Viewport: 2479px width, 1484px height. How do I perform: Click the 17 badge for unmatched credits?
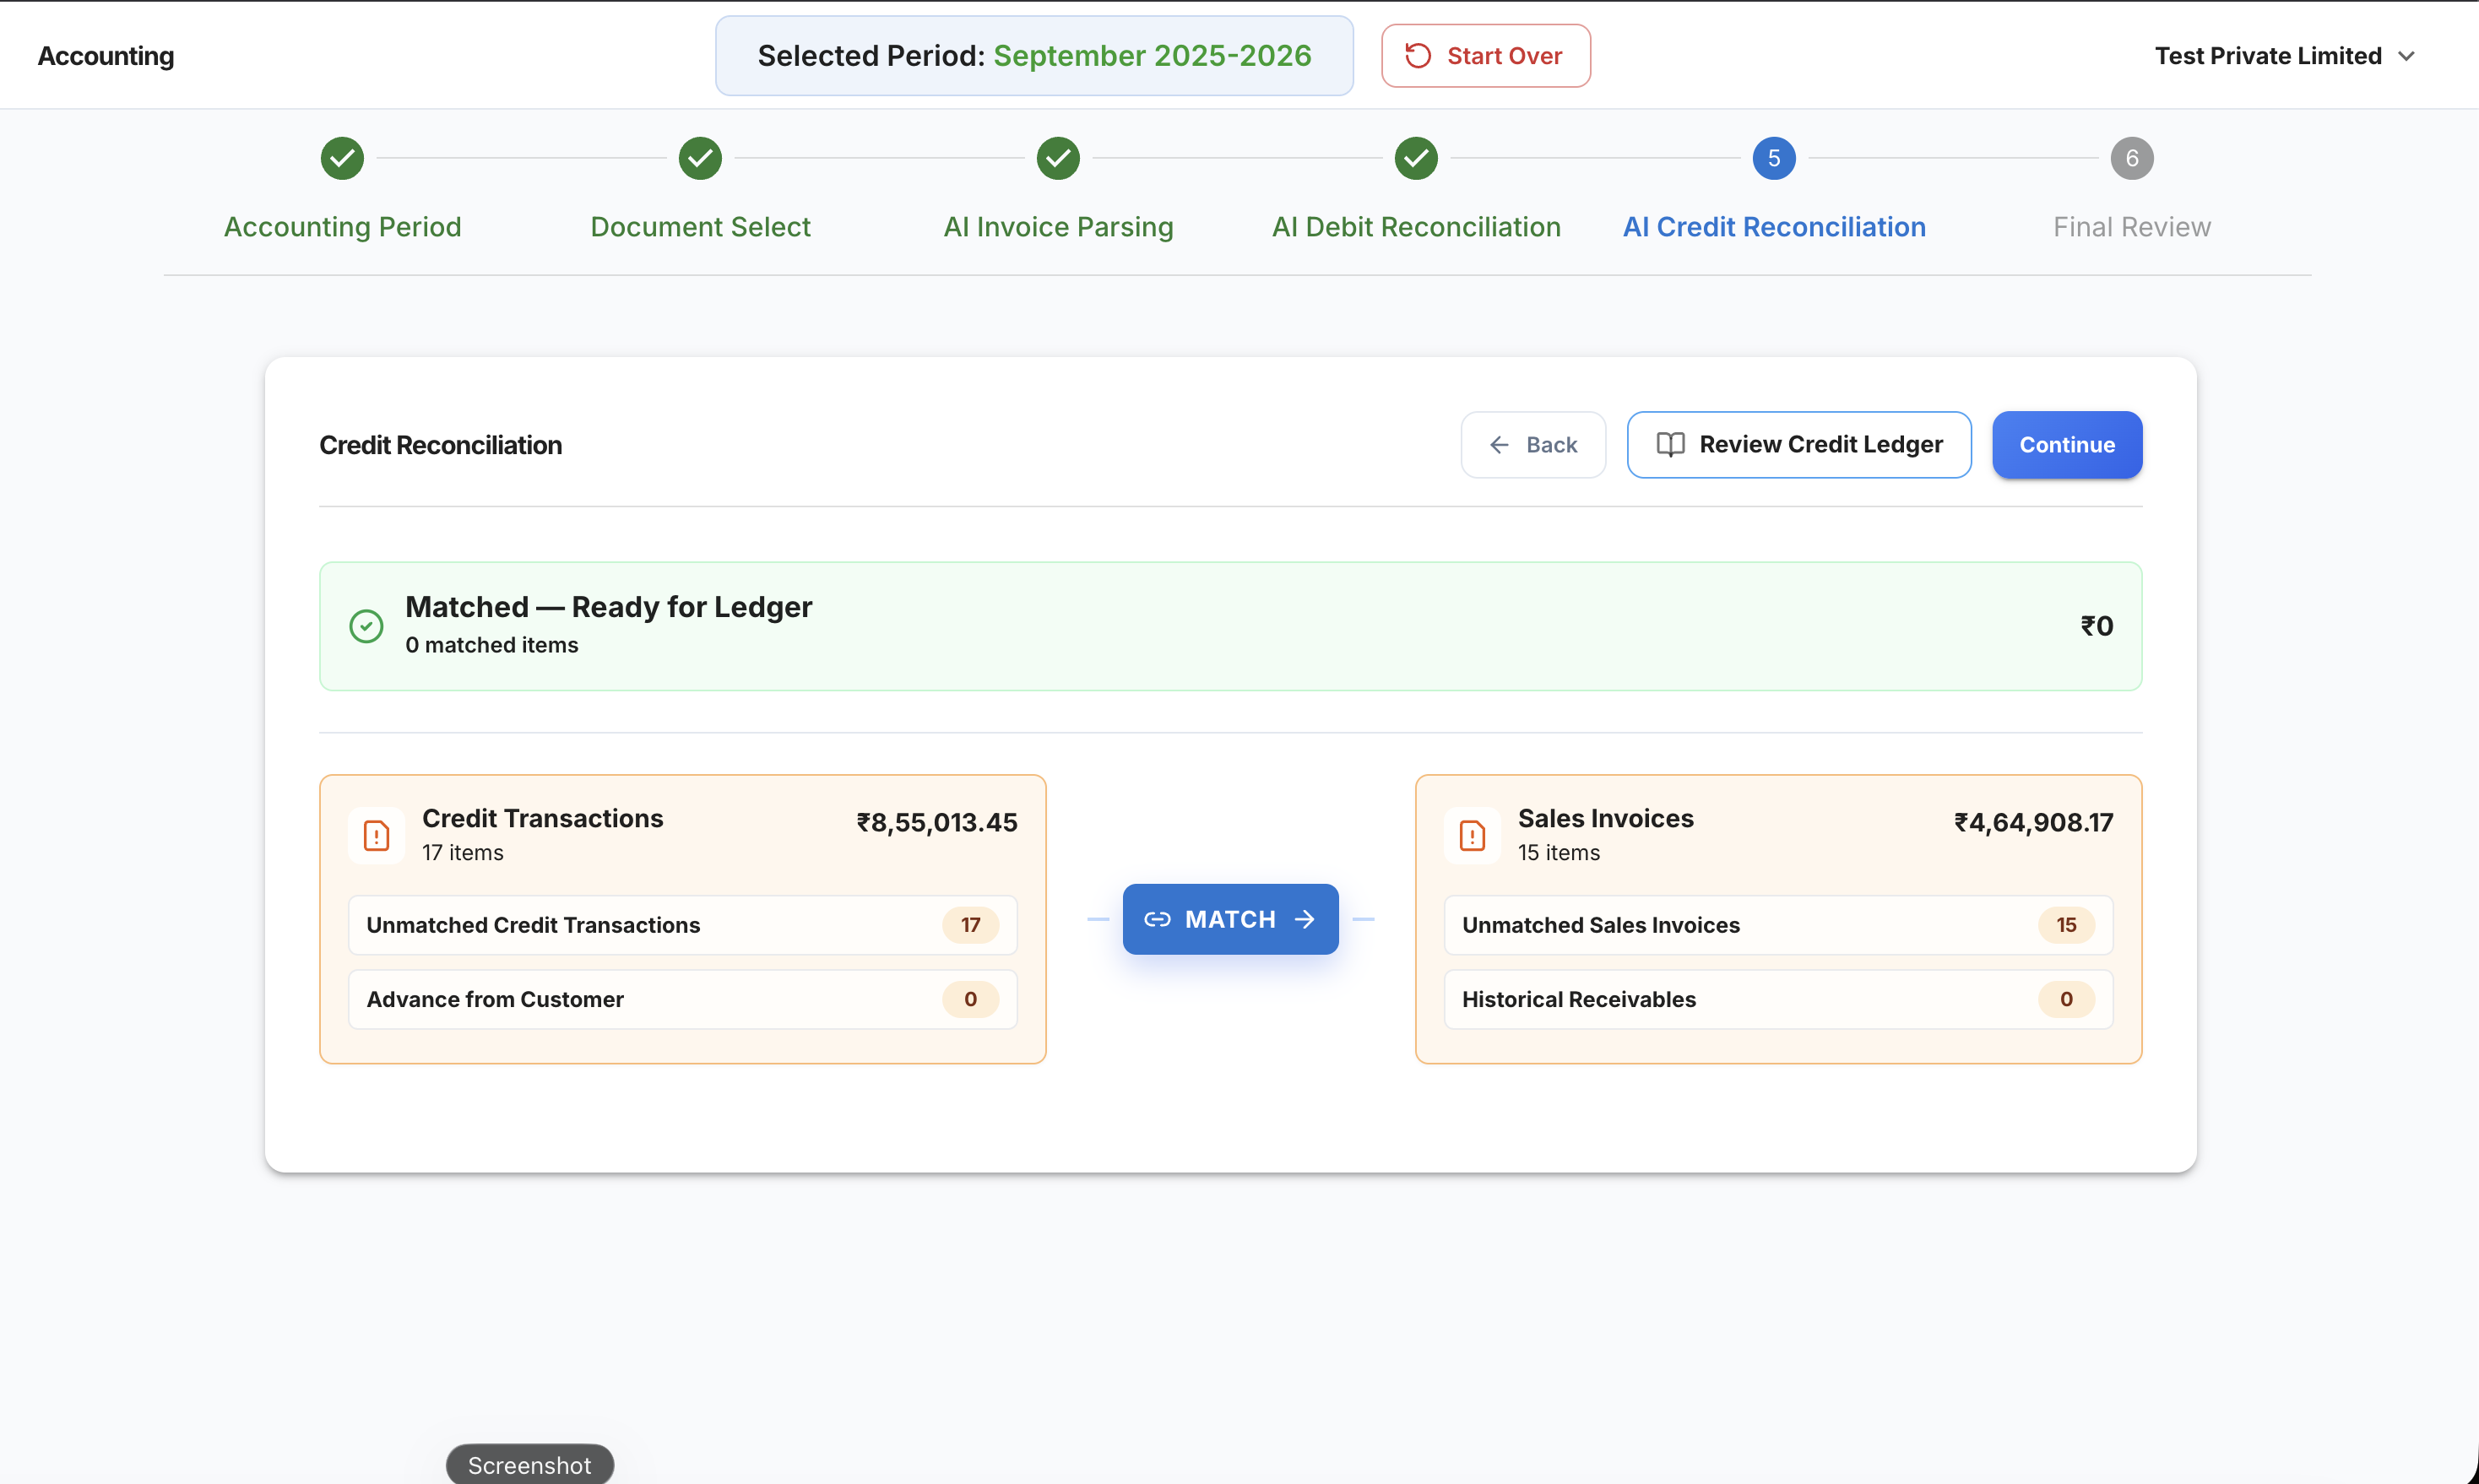[x=970, y=925]
